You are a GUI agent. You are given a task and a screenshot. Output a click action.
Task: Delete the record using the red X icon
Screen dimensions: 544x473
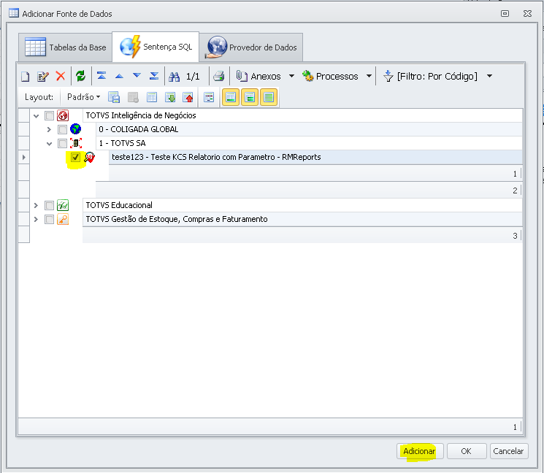61,76
